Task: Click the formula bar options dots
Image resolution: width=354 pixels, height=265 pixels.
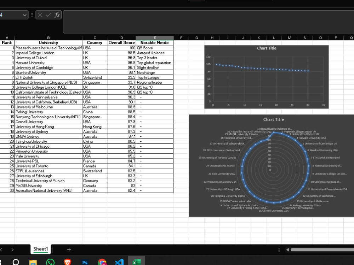Action: (x=32, y=15)
